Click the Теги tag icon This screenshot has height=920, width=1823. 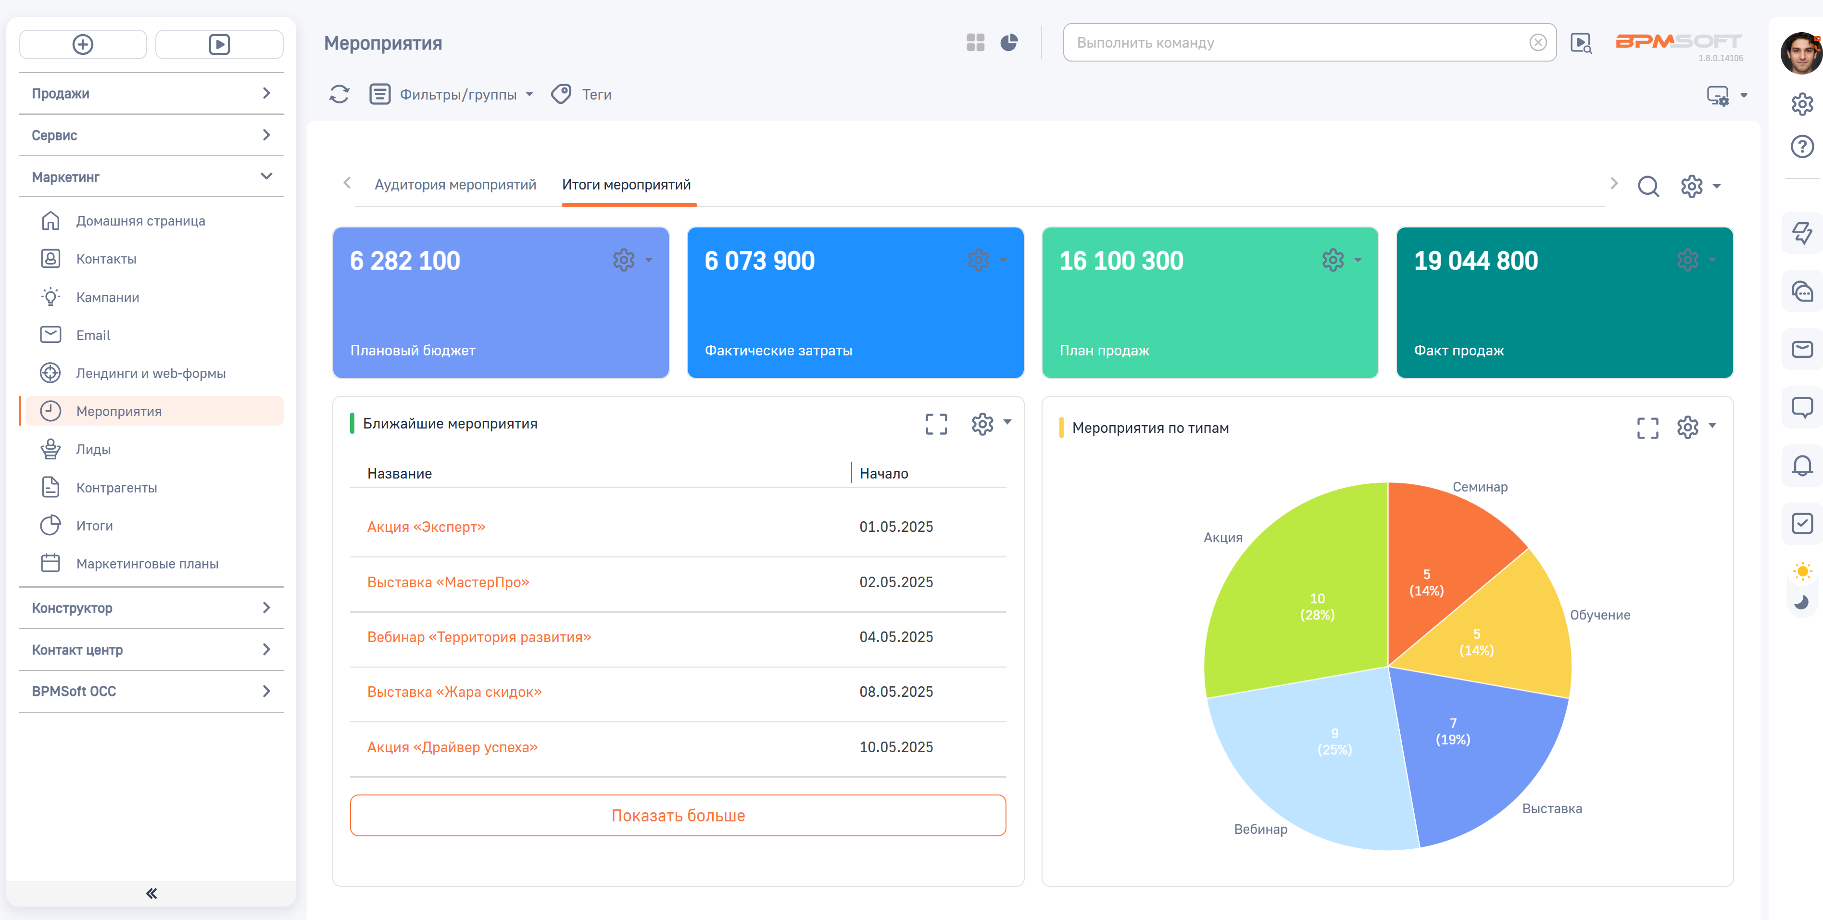[x=561, y=94]
